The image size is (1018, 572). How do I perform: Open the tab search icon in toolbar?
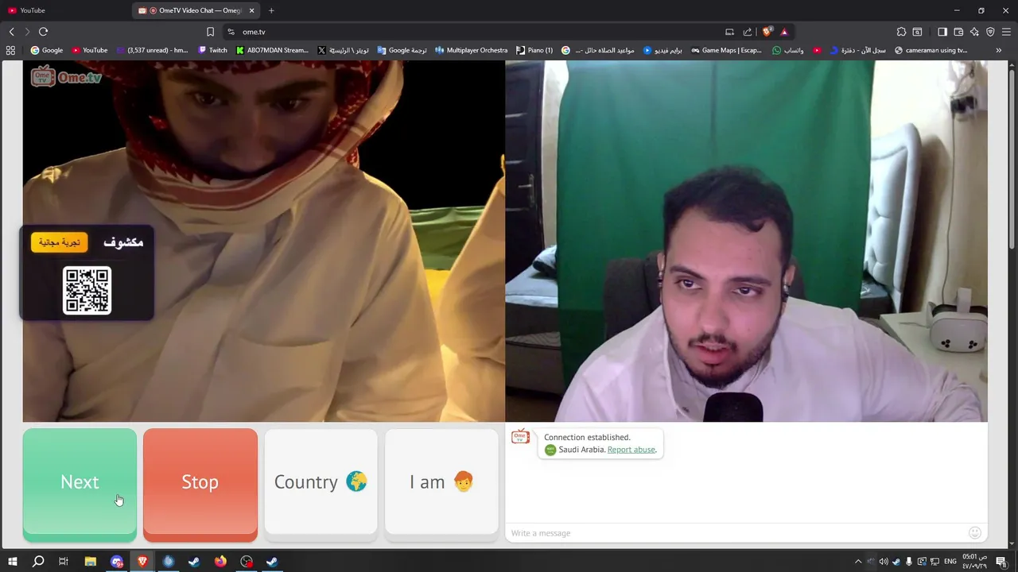[x=917, y=32]
